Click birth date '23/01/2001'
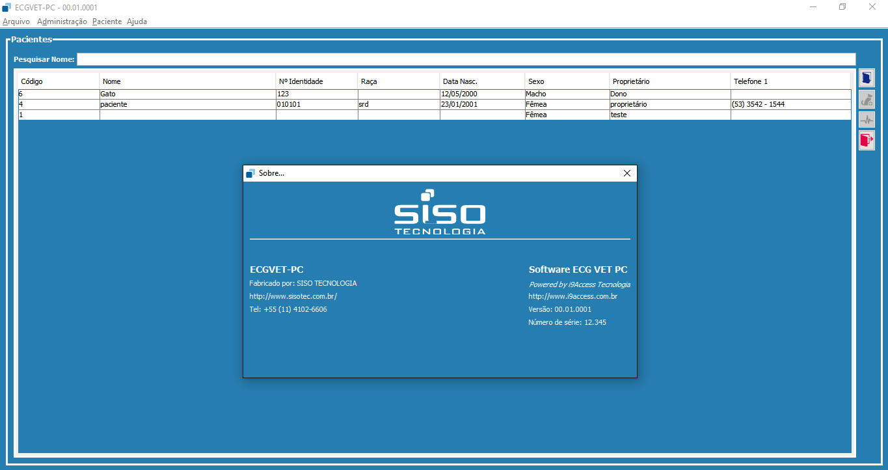888x470 pixels. 482,104
